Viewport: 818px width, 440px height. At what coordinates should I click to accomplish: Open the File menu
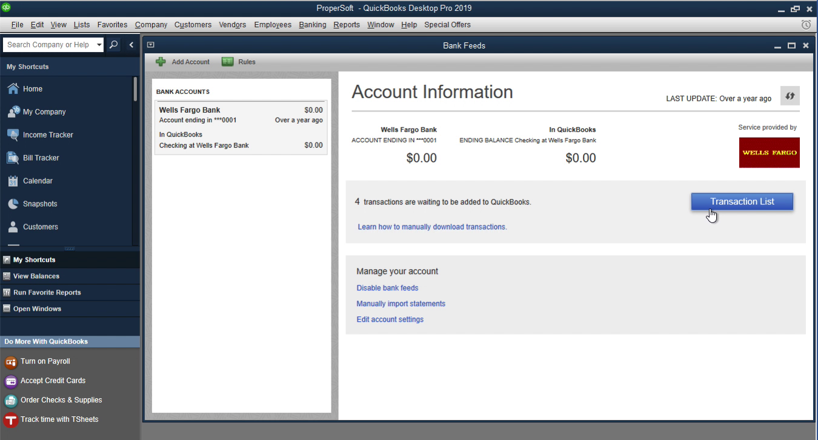17,25
